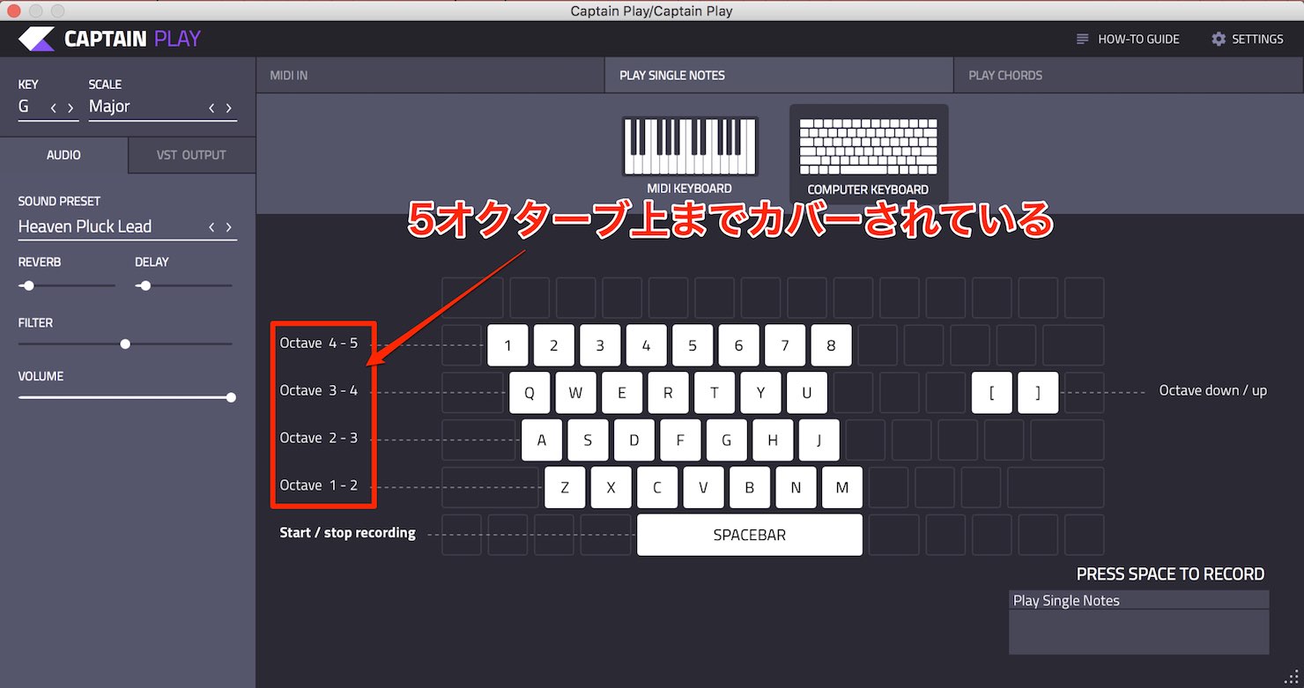1304x688 pixels.
Task: Click the B key
Action: 750,487
